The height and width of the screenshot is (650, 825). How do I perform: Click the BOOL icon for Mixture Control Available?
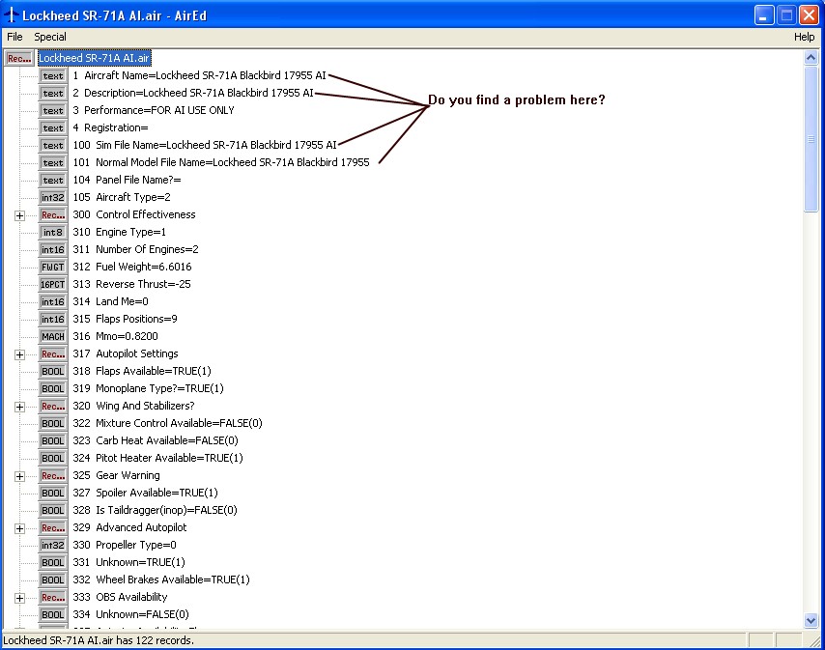click(x=53, y=423)
